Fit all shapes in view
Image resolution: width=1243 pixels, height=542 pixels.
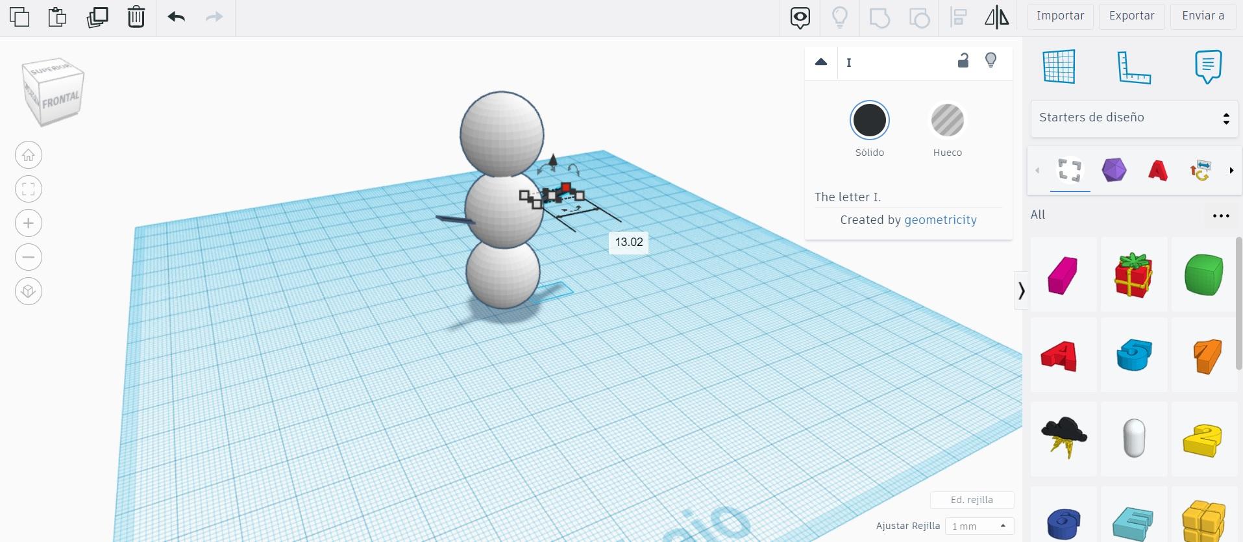click(x=29, y=189)
